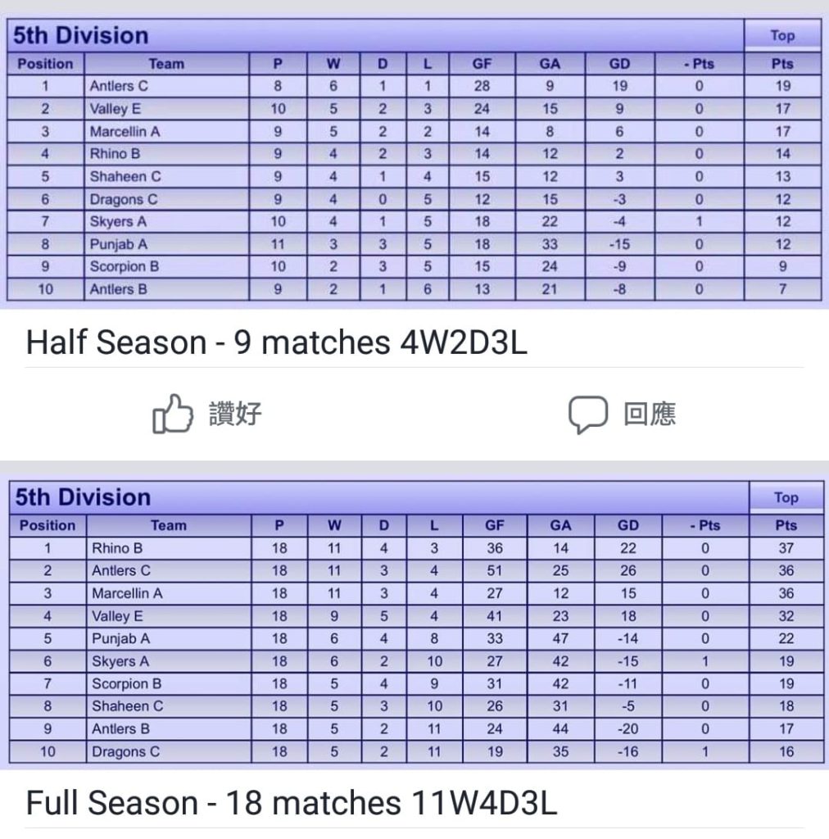Click the GD column header in upper table
Screen dimensions: 829x839
pos(619,64)
